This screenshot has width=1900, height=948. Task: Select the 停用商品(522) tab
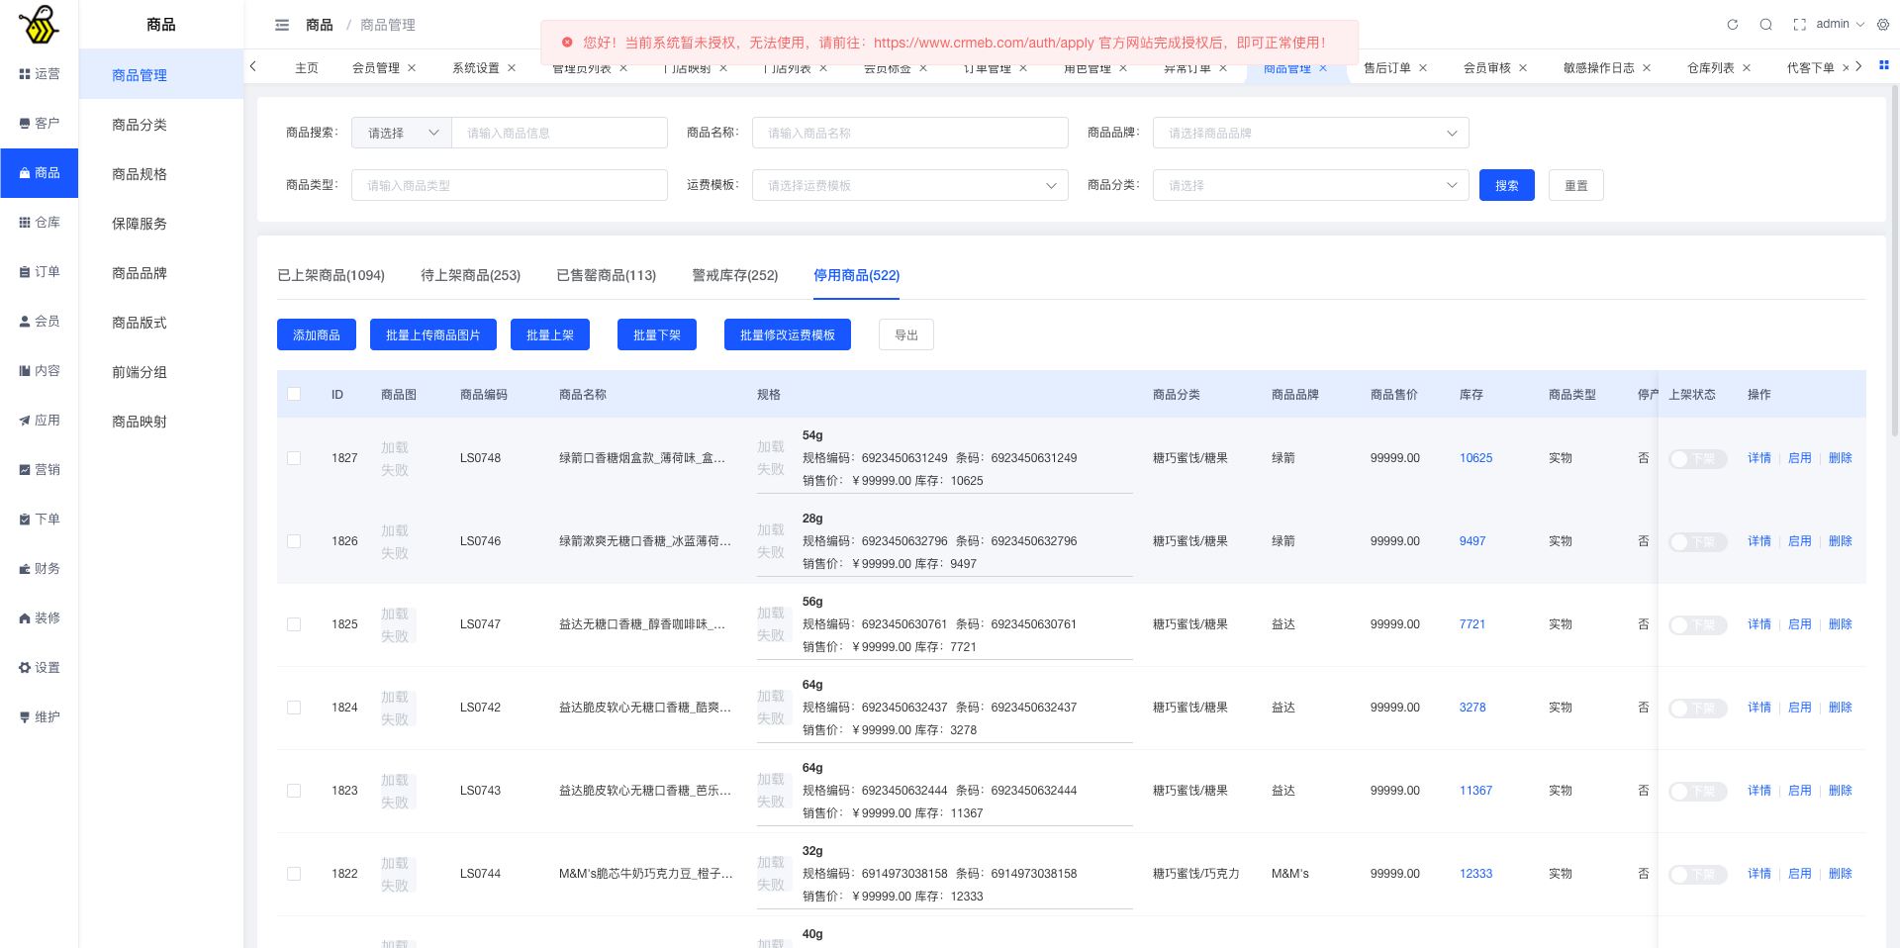(856, 275)
